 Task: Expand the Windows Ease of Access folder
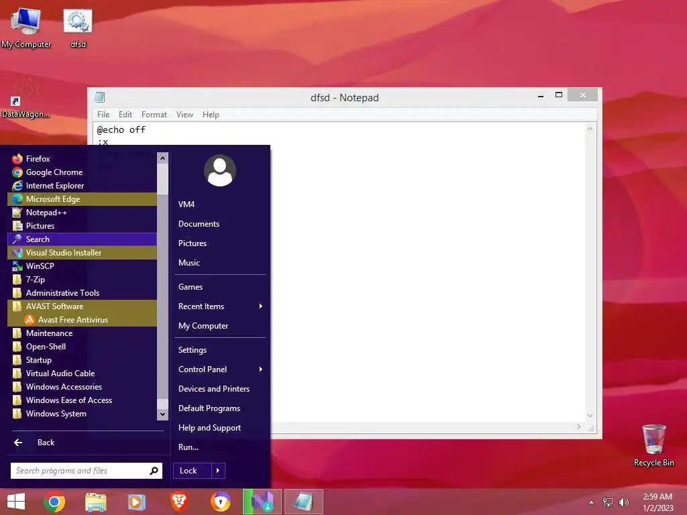click(82, 400)
